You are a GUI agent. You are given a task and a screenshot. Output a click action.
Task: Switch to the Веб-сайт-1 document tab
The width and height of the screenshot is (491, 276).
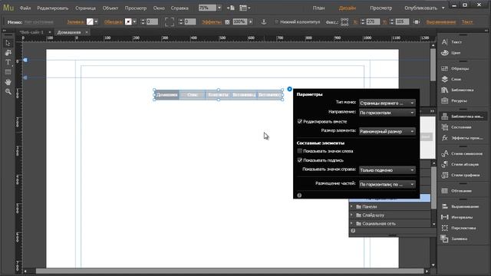click(31, 32)
